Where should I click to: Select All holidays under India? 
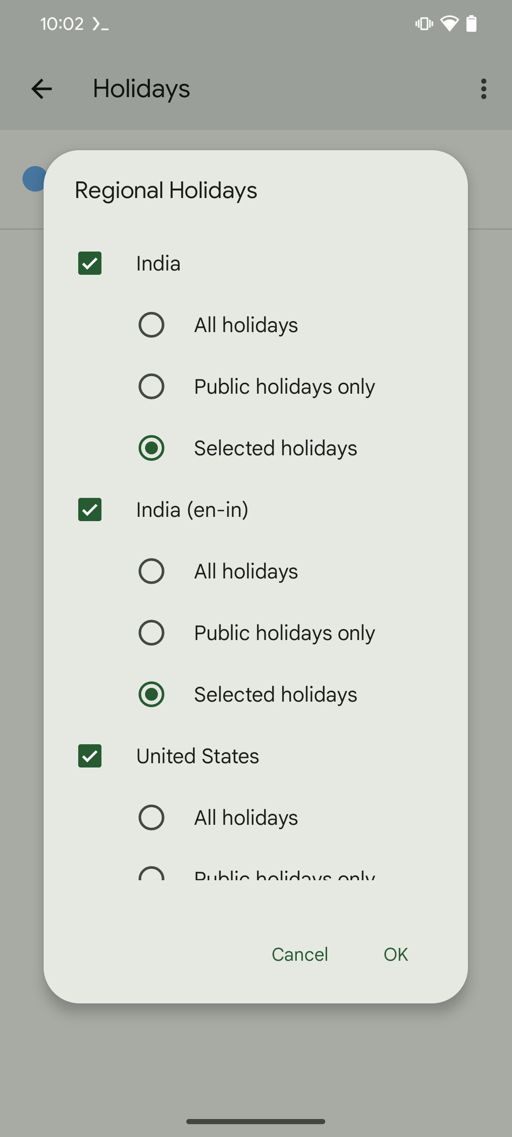point(151,325)
